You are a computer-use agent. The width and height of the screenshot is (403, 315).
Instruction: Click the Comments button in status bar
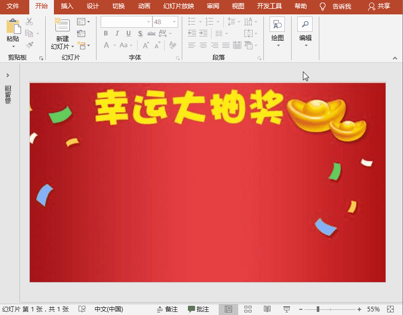click(198, 309)
